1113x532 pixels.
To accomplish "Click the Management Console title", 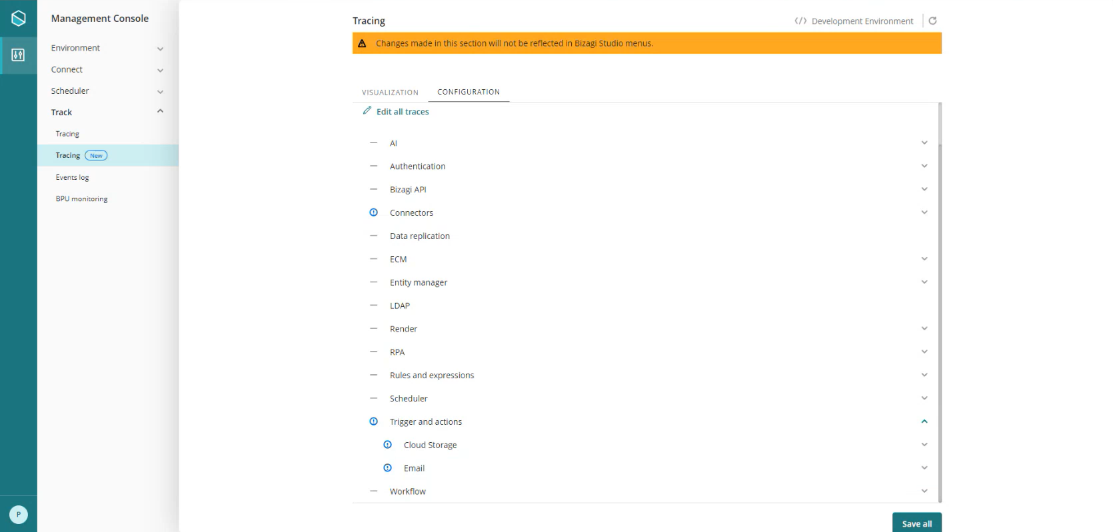I will pos(100,19).
